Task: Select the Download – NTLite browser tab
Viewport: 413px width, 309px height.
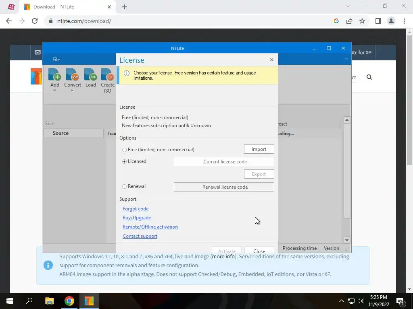Action: click(67, 7)
